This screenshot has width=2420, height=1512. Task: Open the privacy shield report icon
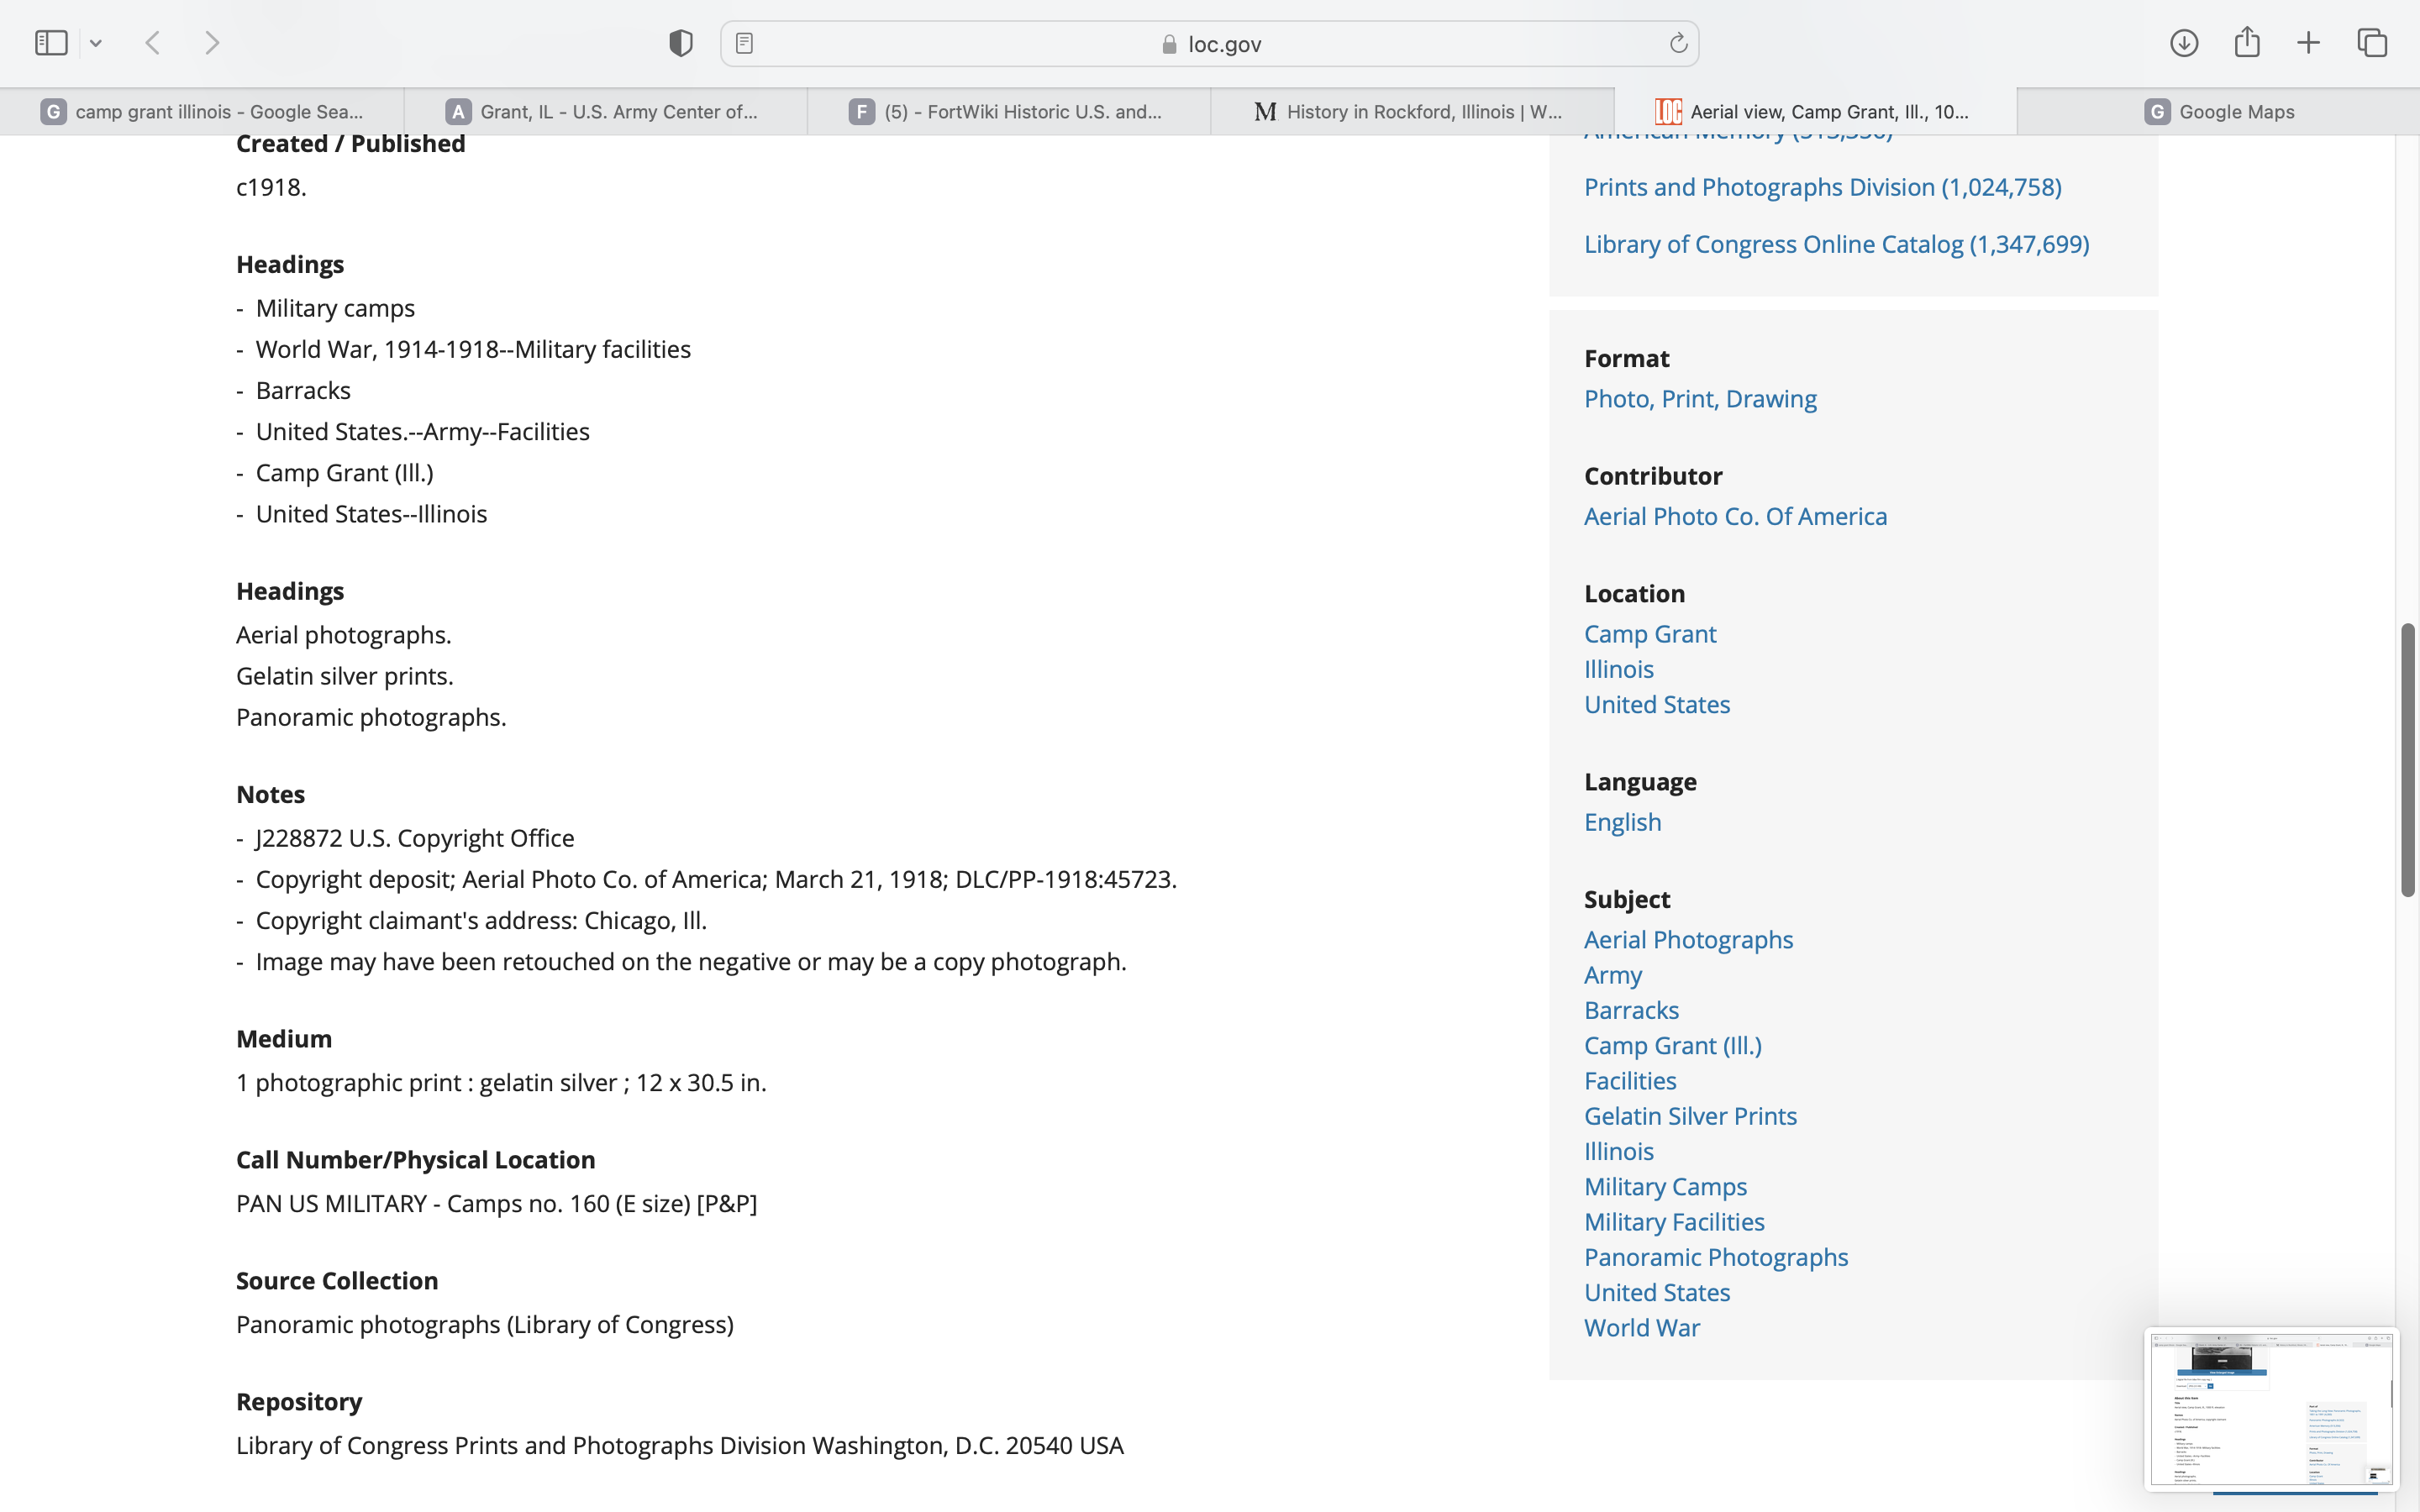click(680, 43)
